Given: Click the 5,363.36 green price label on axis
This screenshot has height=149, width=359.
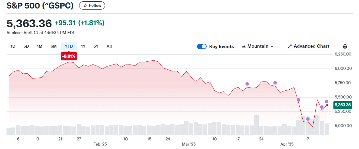Looking at the screenshot, I should point(343,105).
